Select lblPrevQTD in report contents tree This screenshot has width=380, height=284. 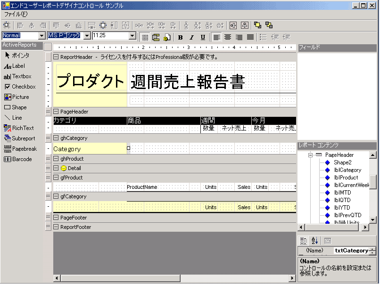(x=347, y=215)
